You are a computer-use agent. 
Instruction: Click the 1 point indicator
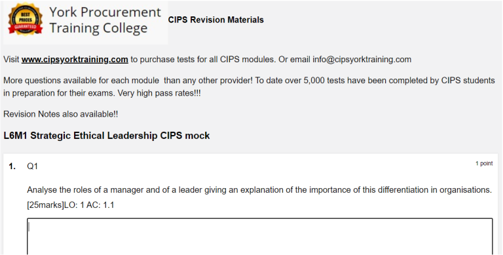[484, 163]
